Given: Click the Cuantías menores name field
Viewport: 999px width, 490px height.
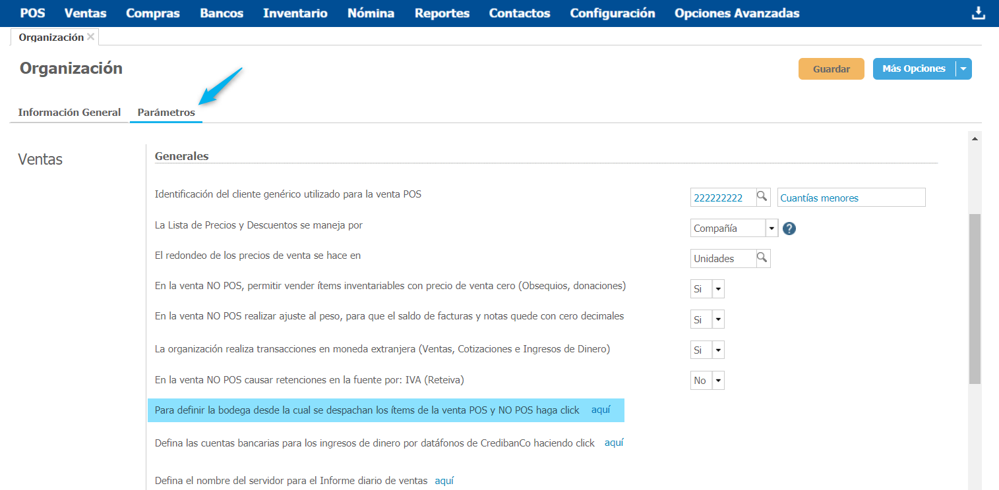Looking at the screenshot, I should 851,198.
